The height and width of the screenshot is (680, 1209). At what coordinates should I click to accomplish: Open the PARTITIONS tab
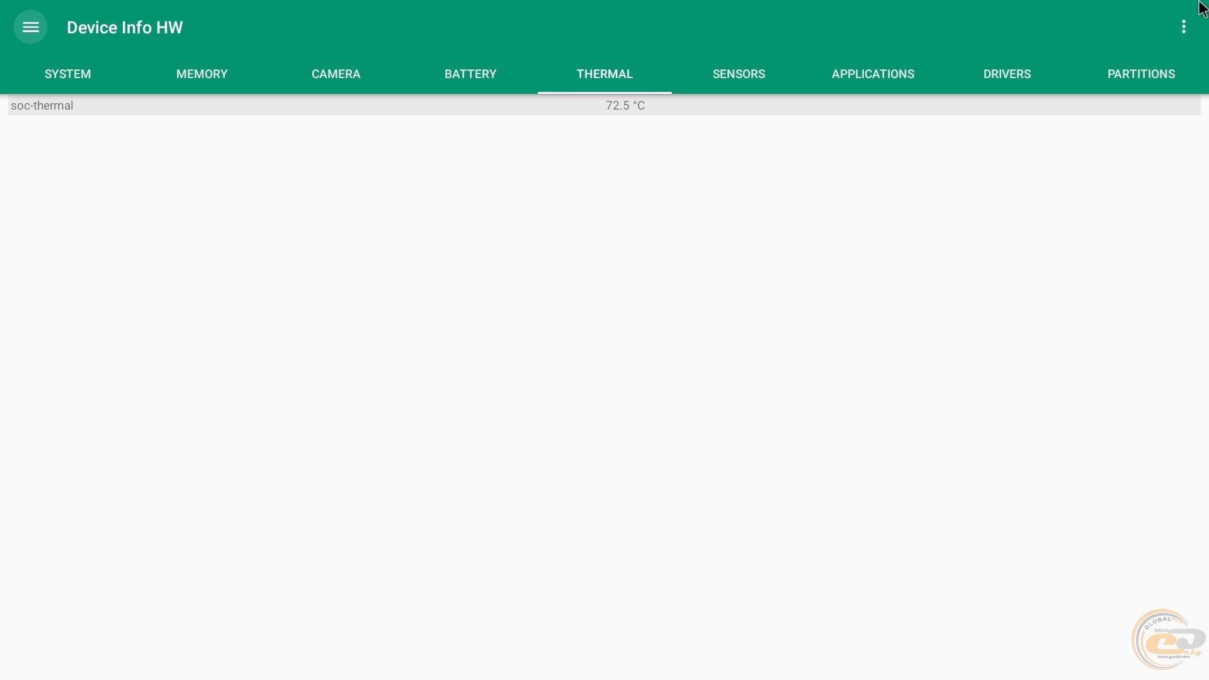(1141, 74)
